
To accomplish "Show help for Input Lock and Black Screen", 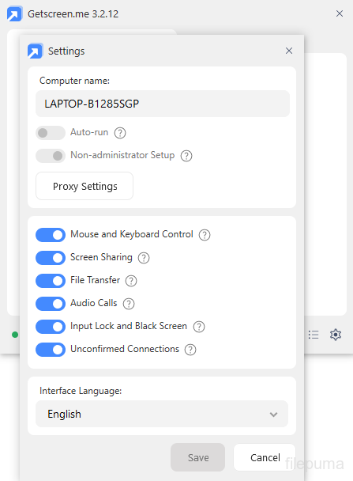I will (199, 327).
